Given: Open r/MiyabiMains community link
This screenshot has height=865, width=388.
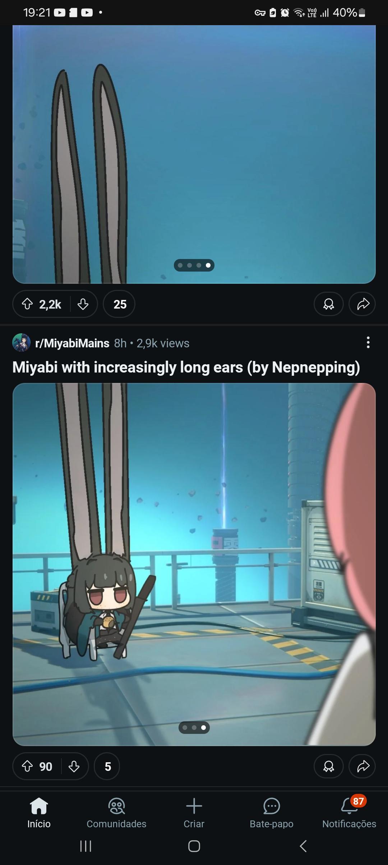Looking at the screenshot, I should pos(72,343).
